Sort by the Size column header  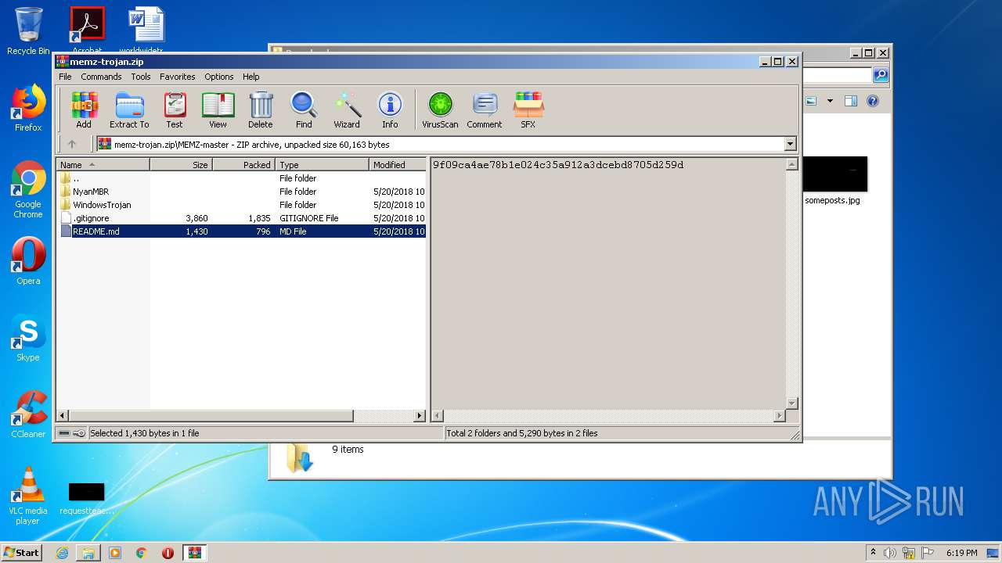[181, 165]
